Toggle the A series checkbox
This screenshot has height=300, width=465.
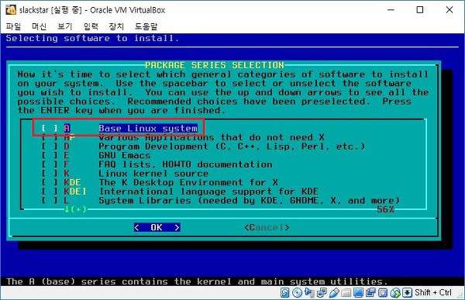pyautogui.click(x=50, y=128)
